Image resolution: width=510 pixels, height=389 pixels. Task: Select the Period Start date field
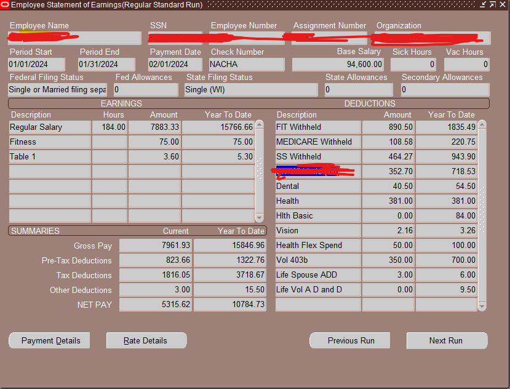36,64
